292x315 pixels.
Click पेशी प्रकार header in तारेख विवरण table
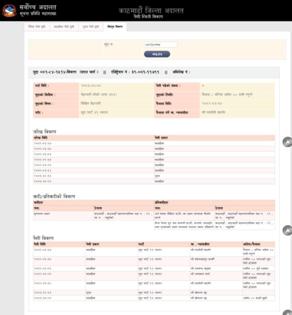coord(161,138)
